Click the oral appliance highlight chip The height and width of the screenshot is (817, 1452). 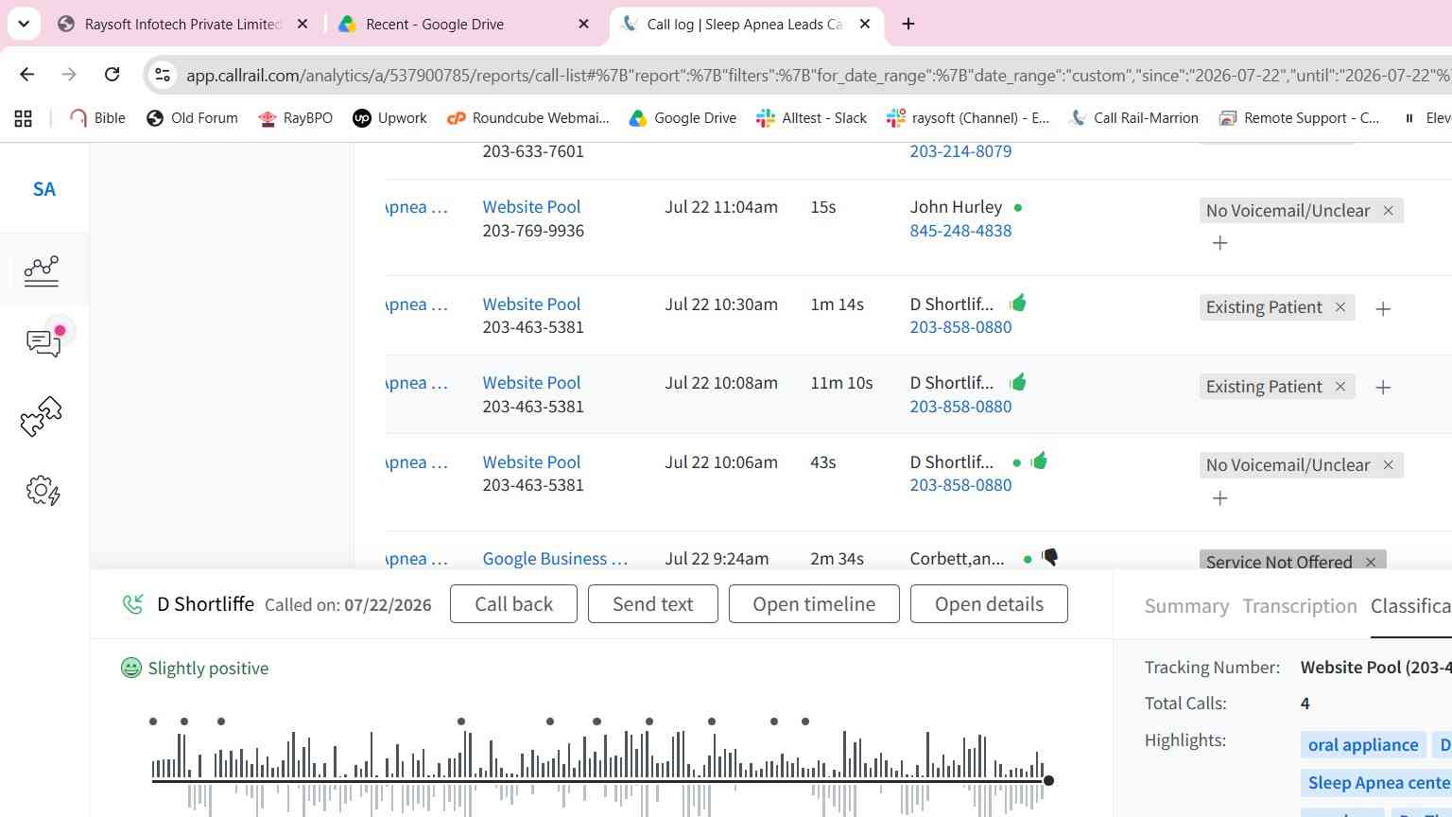click(1363, 745)
